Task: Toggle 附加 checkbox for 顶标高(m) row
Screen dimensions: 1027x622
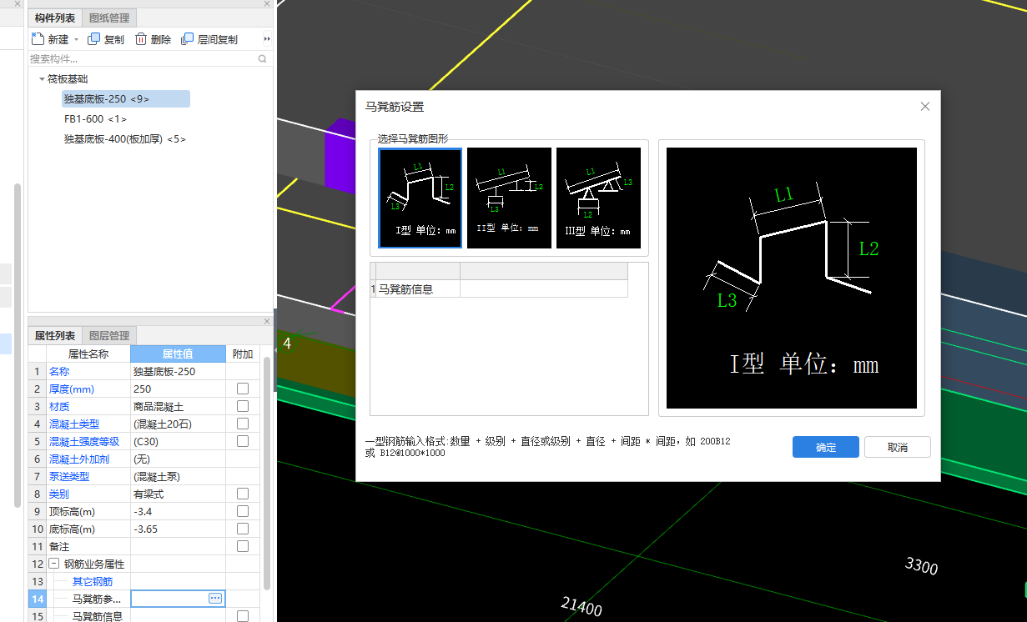Action: tap(242, 511)
